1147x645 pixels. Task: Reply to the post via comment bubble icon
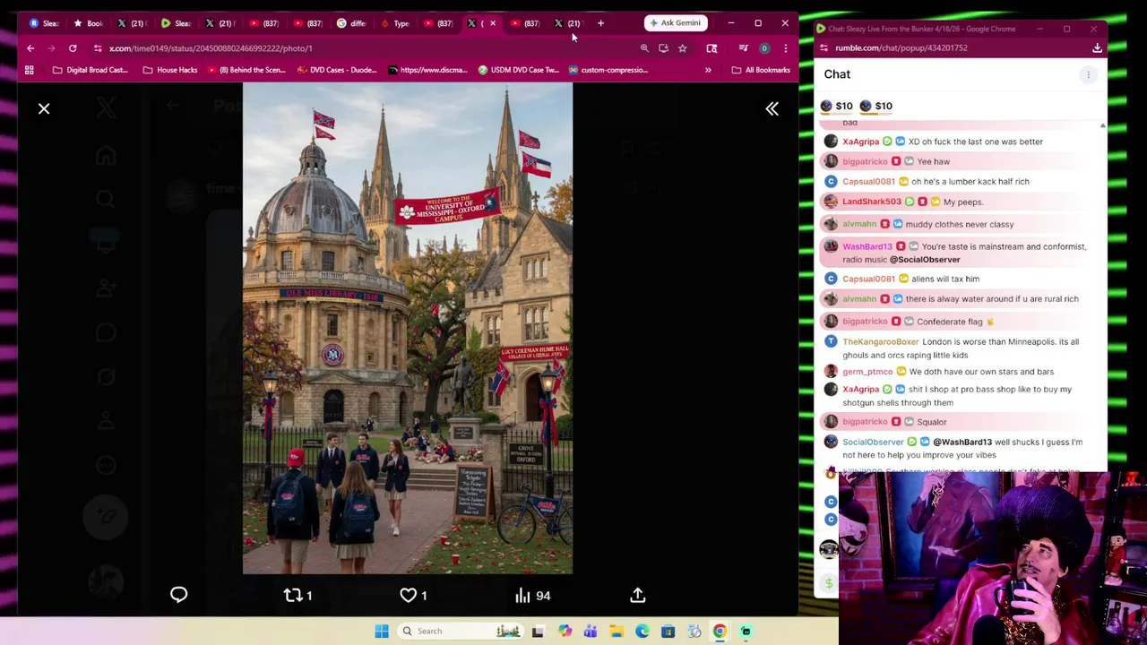coord(178,594)
